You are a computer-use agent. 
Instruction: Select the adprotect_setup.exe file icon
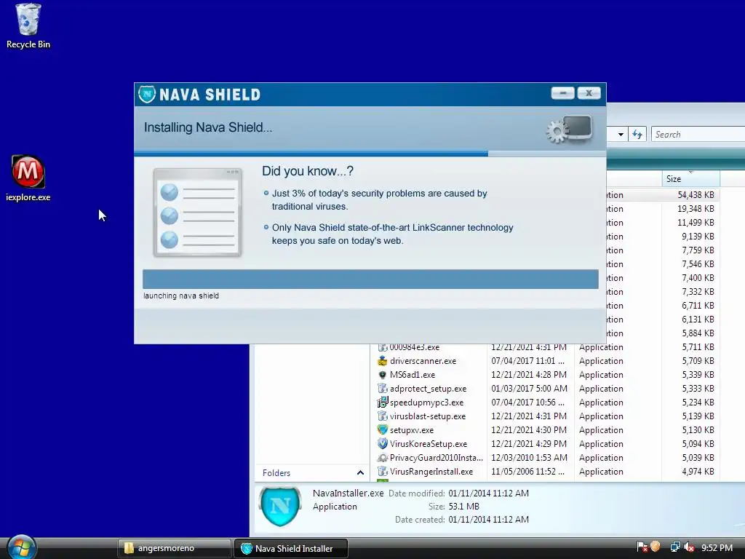(383, 389)
